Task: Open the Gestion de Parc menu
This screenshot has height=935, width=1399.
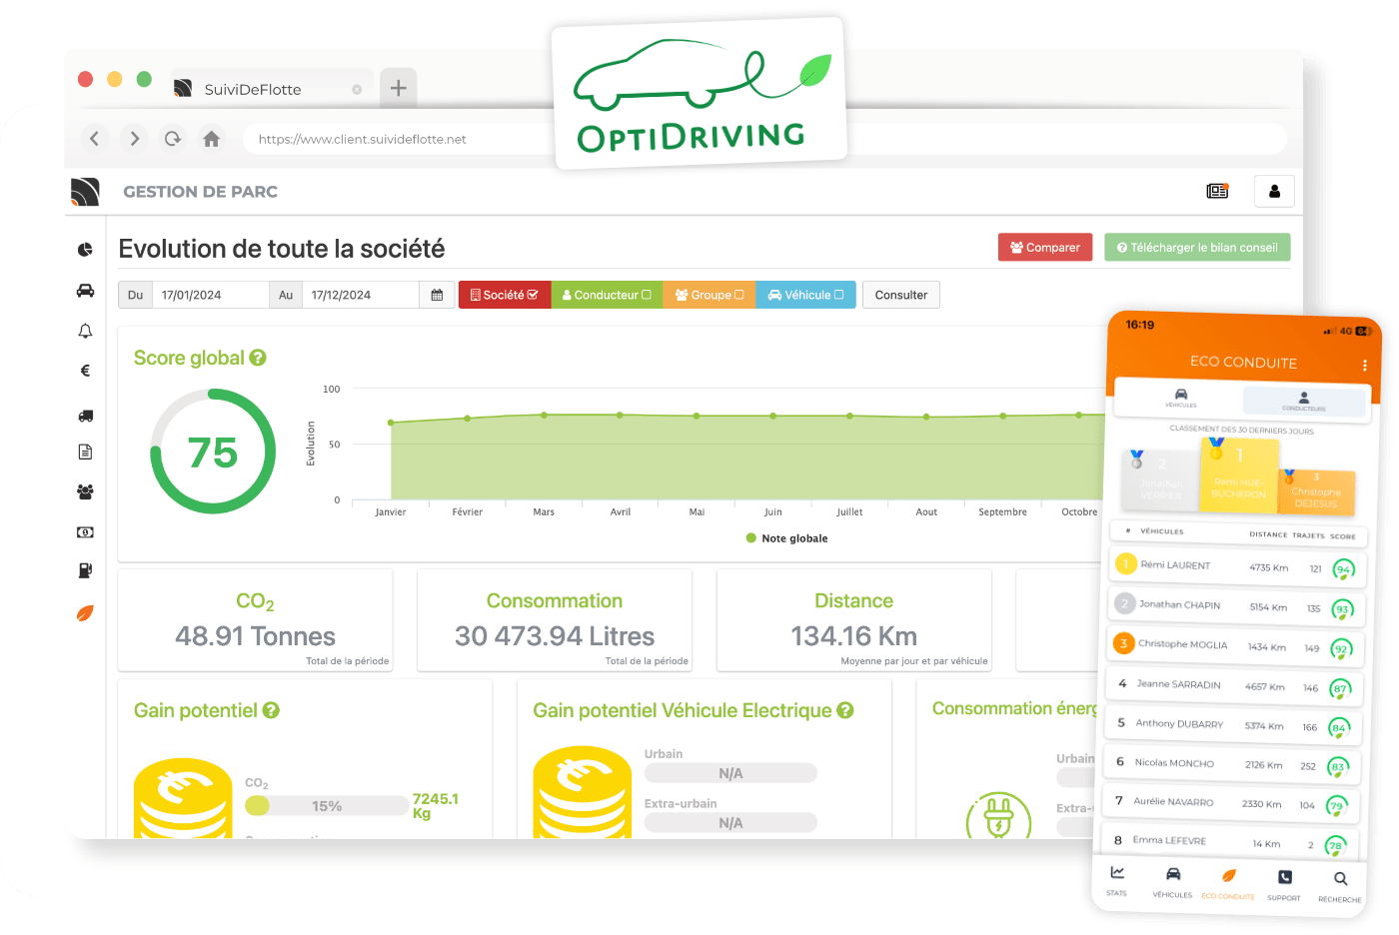Action: click(200, 191)
